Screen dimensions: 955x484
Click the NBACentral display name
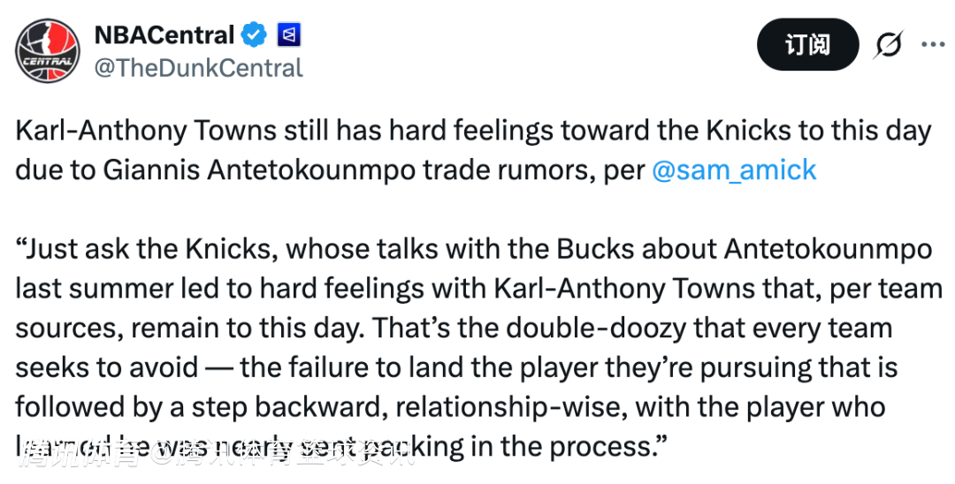pyautogui.click(x=164, y=35)
